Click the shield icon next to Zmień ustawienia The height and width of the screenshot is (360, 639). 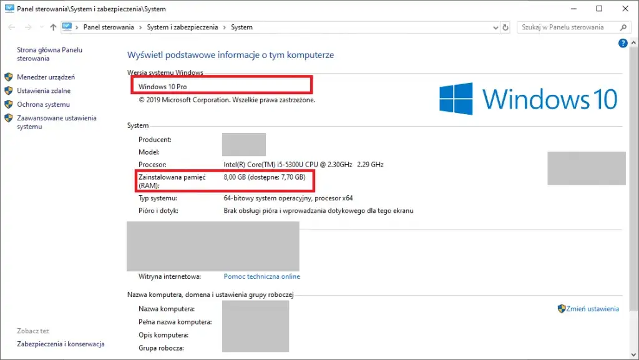563,308
